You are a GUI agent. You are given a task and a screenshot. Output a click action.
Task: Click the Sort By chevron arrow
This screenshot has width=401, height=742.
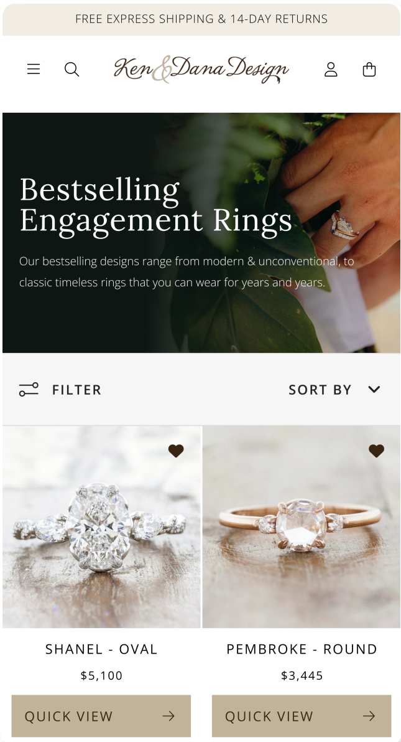(x=374, y=390)
